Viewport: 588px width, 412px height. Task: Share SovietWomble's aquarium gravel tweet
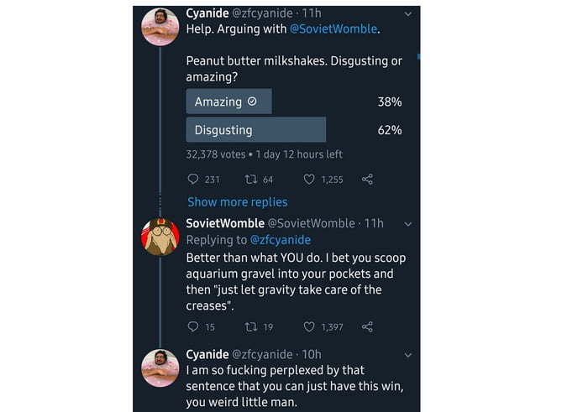[x=367, y=326]
